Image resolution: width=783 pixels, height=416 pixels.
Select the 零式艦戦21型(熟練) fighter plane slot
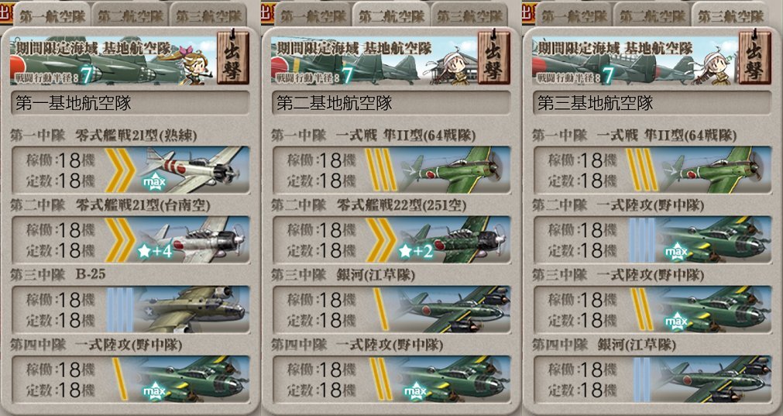point(130,170)
